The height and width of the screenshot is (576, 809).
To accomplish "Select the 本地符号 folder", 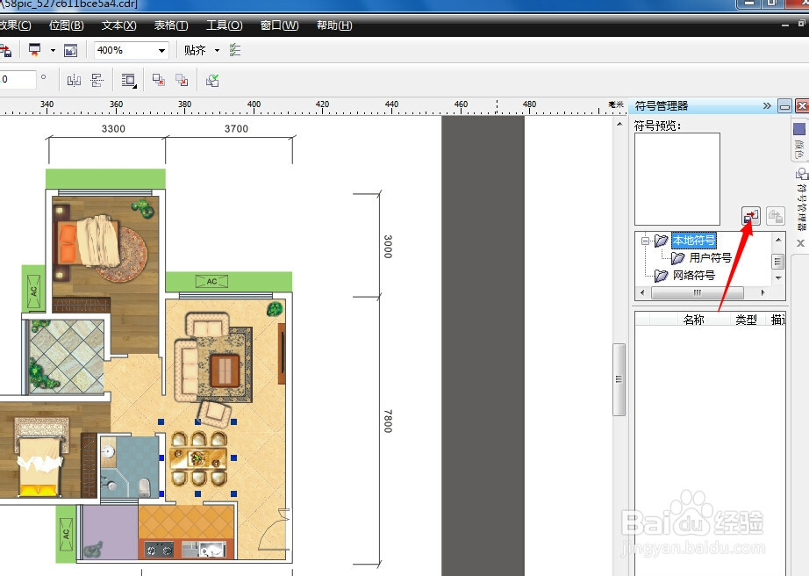I will (694, 241).
